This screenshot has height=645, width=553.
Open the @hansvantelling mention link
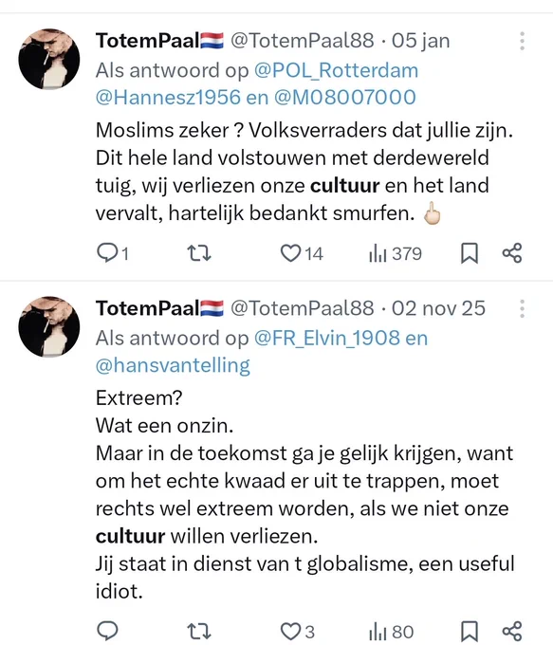173,365
